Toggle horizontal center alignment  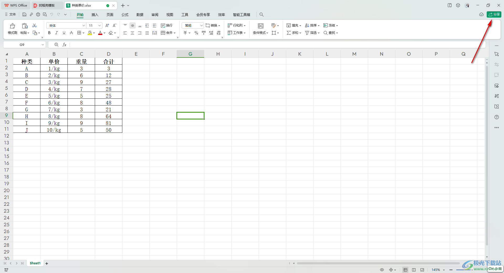pos(133,33)
